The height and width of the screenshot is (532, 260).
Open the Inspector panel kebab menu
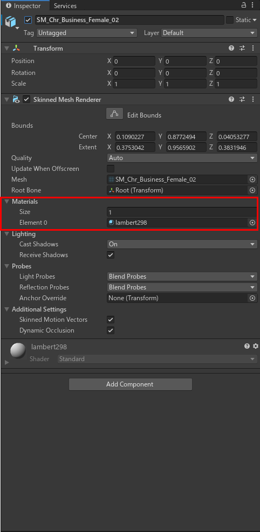253,5
